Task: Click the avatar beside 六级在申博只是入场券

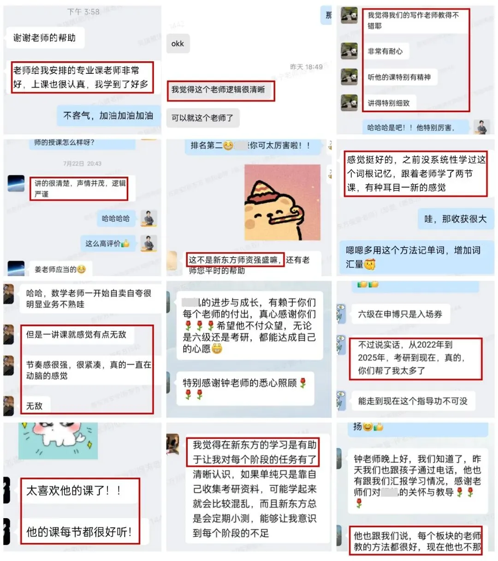Action: pos(341,313)
